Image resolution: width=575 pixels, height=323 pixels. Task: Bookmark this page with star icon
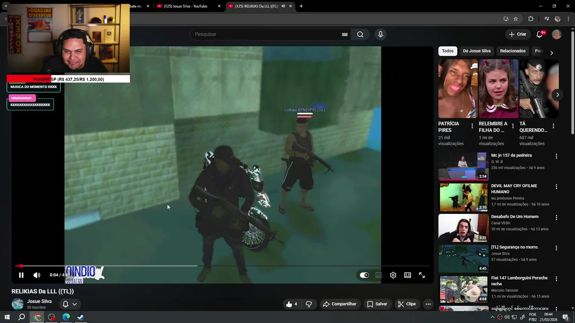point(516,19)
